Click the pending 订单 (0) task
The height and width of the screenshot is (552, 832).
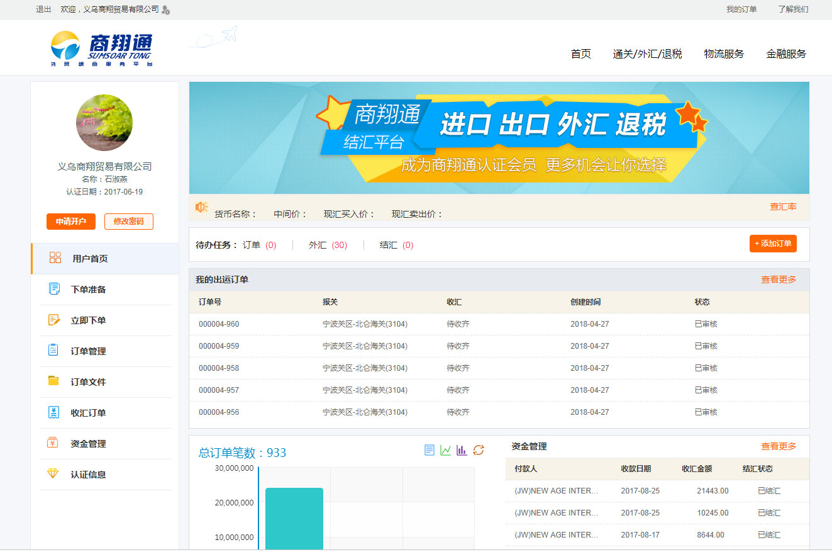click(x=259, y=245)
